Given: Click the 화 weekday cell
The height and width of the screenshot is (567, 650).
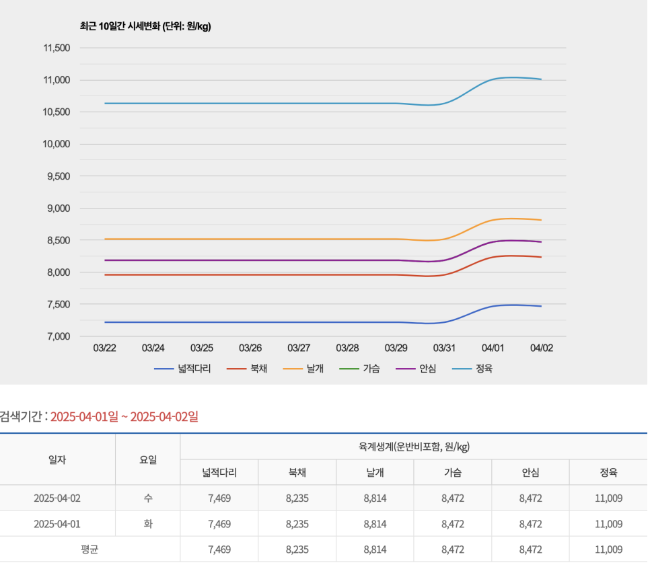Looking at the screenshot, I should tap(148, 525).
